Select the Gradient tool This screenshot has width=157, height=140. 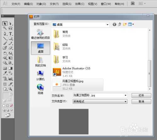tap(10, 68)
